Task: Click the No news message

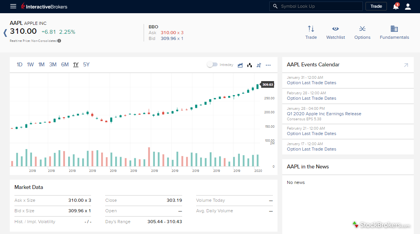Action: 296,182
